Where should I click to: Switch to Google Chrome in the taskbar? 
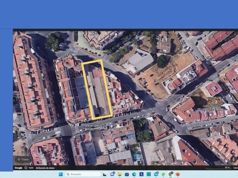[170, 174]
